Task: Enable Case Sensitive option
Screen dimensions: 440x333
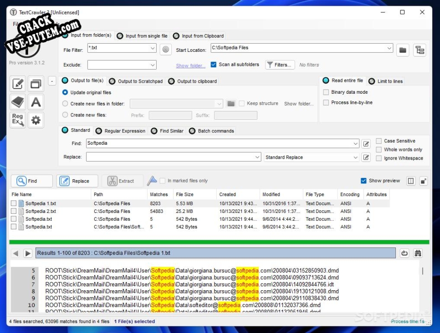Action: tap(379, 141)
